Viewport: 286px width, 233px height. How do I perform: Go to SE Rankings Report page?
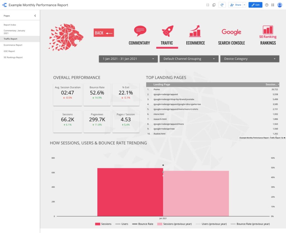pos(13,57)
